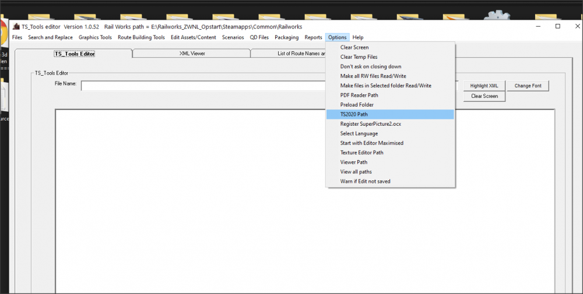This screenshot has width=583, height=294.
Task: Open the Files menu
Action: click(x=17, y=37)
